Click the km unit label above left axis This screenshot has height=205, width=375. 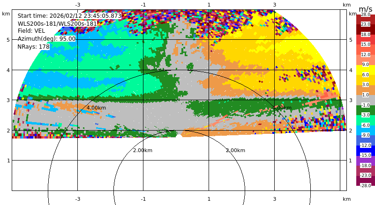point(6,14)
